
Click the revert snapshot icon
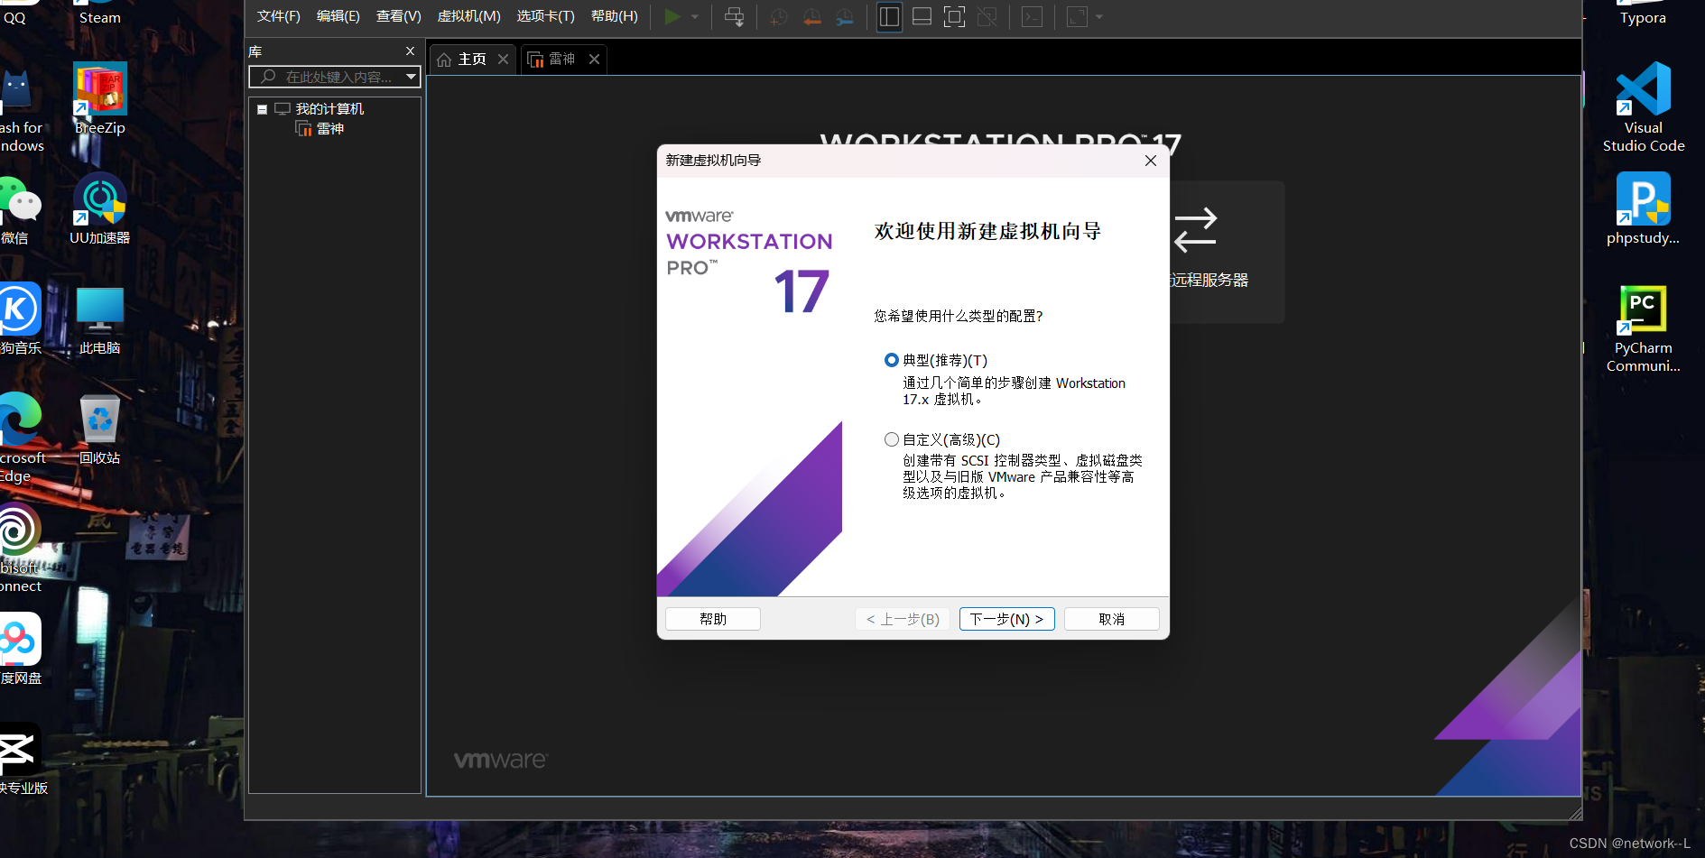[x=811, y=16]
